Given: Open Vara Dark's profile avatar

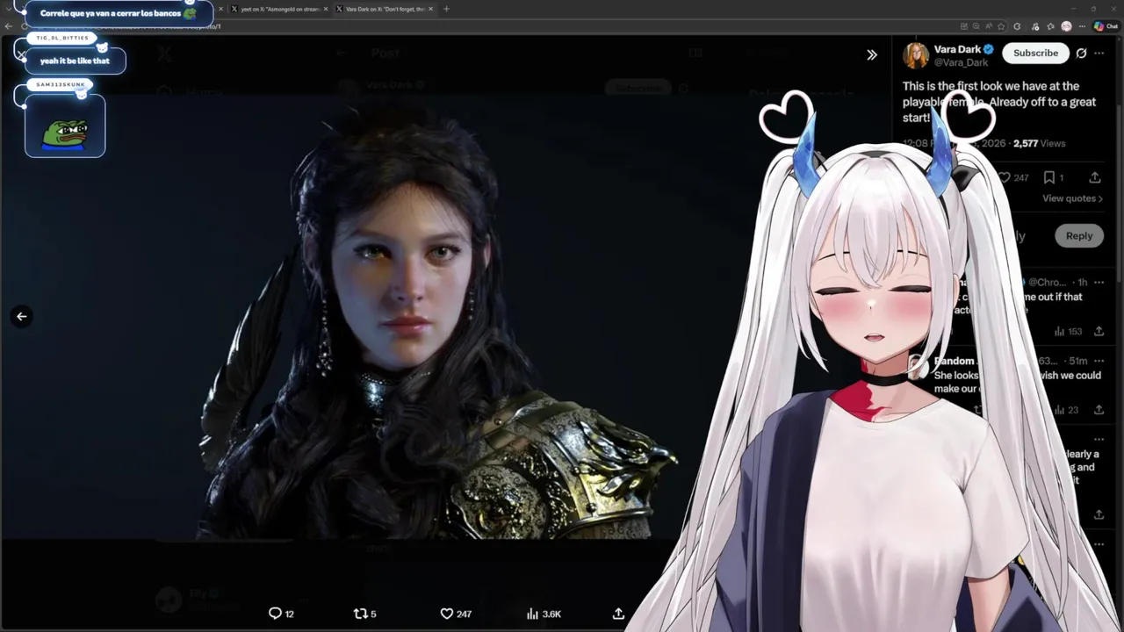Looking at the screenshot, I should [x=915, y=55].
